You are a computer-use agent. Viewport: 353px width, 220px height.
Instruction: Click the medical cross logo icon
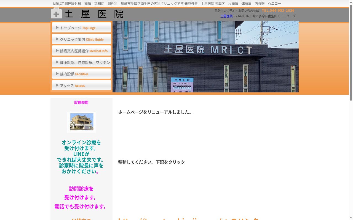(56, 13)
